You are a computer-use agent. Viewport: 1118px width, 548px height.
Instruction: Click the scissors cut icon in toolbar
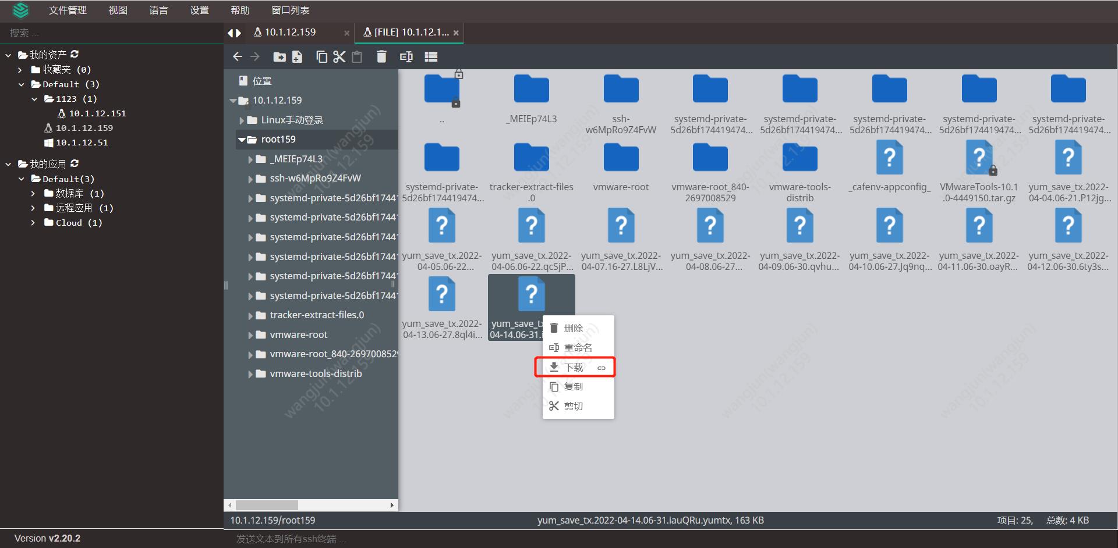339,56
